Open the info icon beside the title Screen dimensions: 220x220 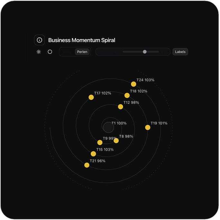(39, 40)
